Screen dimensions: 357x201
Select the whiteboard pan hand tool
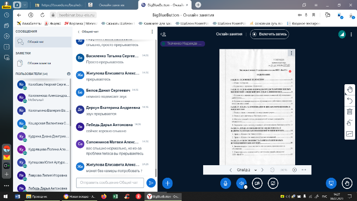pos(350,89)
